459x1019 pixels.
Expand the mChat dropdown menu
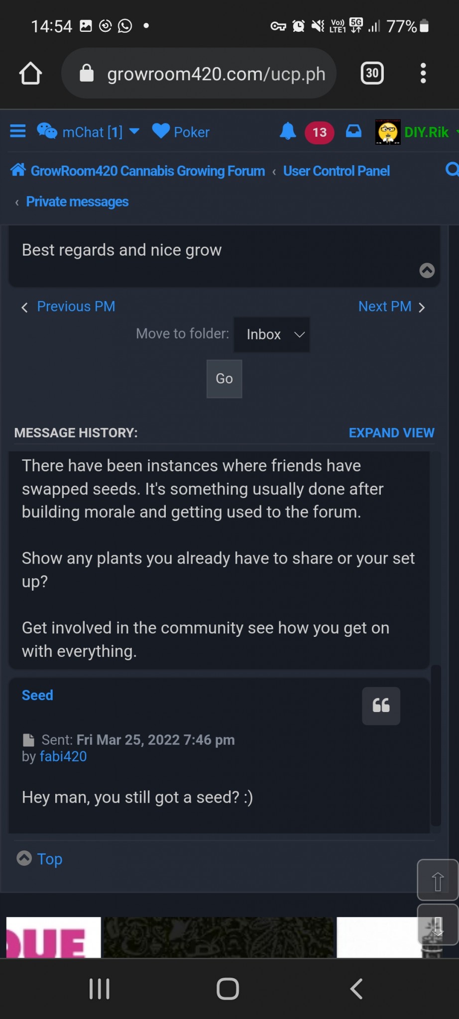pos(134,131)
